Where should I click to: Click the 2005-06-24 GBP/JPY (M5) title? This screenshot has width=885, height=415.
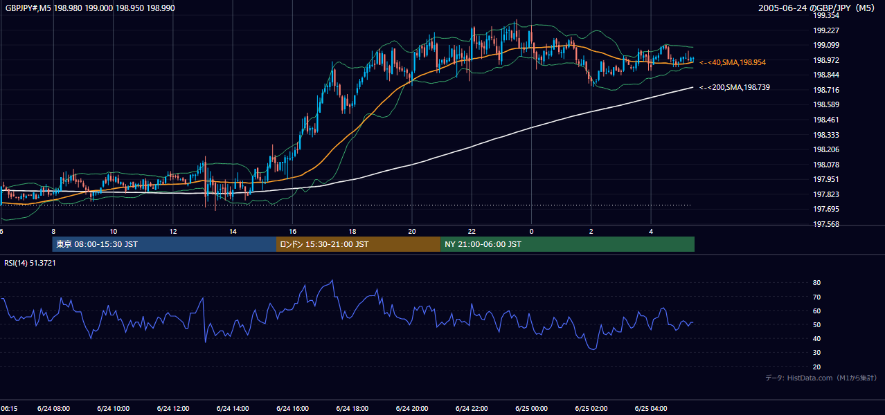point(817,8)
